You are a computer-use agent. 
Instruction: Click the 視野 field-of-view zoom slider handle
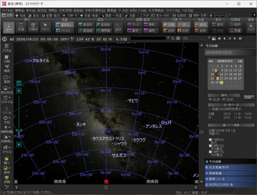pyautogui.click(x=19, y=130)
